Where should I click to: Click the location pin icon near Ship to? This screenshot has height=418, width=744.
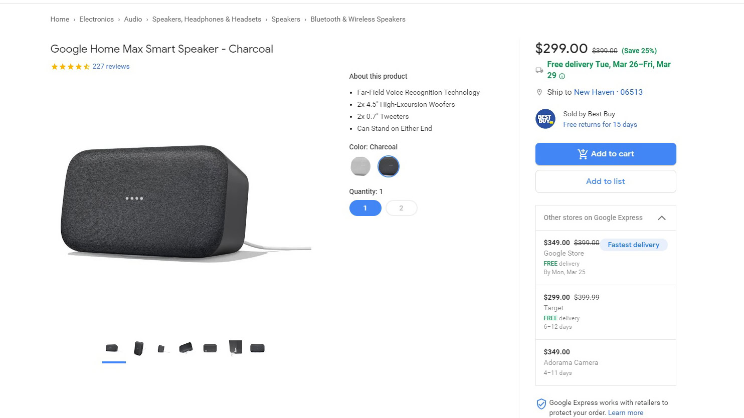click(539, 92)
